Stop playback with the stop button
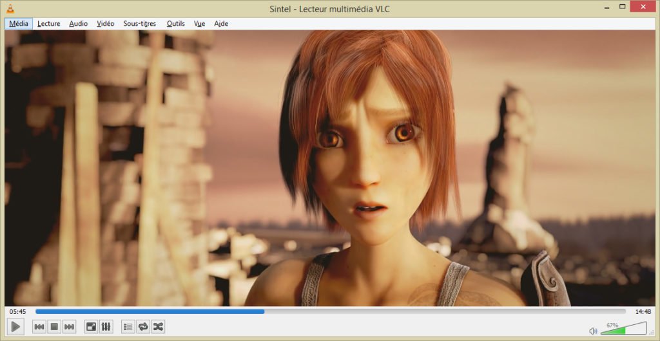This screenshot has width=660, height=341. click(x=55, y=327)
